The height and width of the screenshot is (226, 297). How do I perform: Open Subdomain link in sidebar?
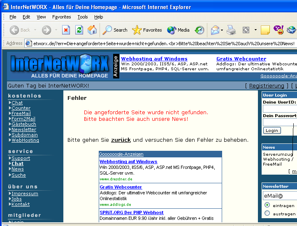[x=25, y=135]
